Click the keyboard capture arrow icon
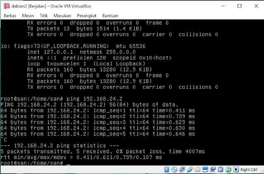Image resolution: width=264 pixels, height=174 pixels. [236, 169]
